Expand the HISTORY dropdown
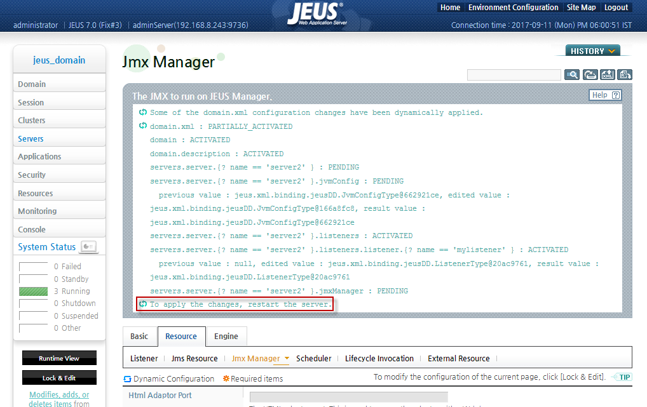The height and width of the screenshot is (407, 647). [592, 51]
